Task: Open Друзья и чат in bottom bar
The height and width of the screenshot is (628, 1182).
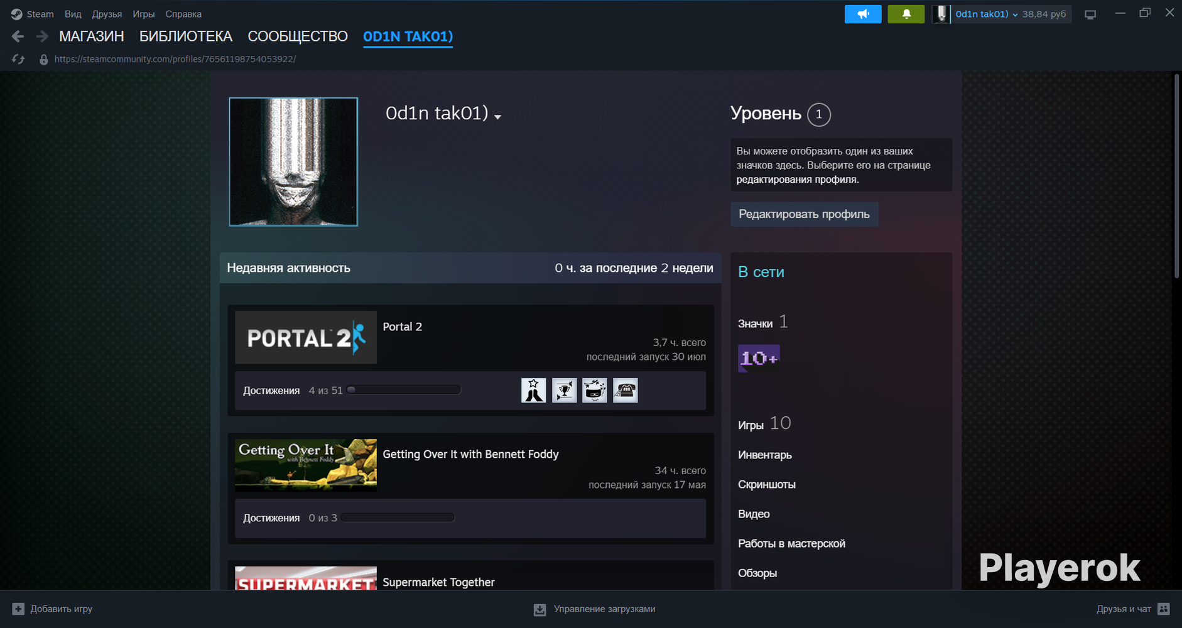Action: 1124,609
